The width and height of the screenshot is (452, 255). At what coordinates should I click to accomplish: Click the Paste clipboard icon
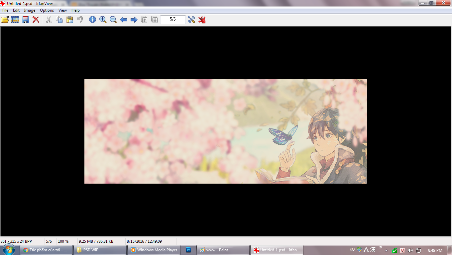point(69,20)
